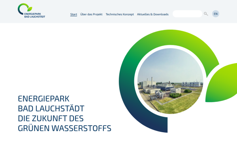The width and height of the screenshot is (237, 148).
Task: Click the circular energy plant photo
Action: pyautogui.click(x=170, y=81)
